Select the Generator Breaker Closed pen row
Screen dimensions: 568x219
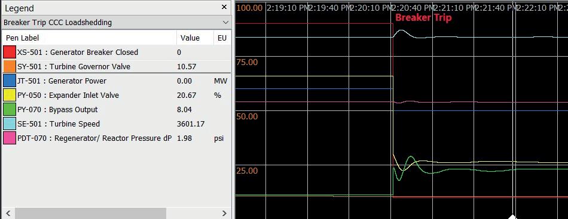tap(116, 52)
